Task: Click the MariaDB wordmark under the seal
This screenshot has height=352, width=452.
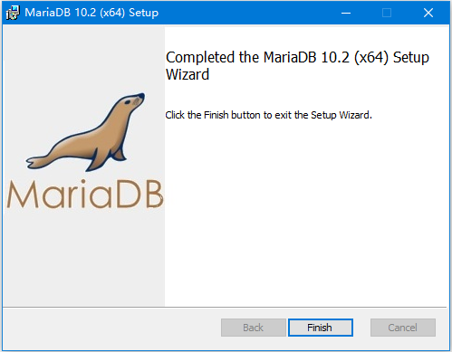Action: pos(85,194)
